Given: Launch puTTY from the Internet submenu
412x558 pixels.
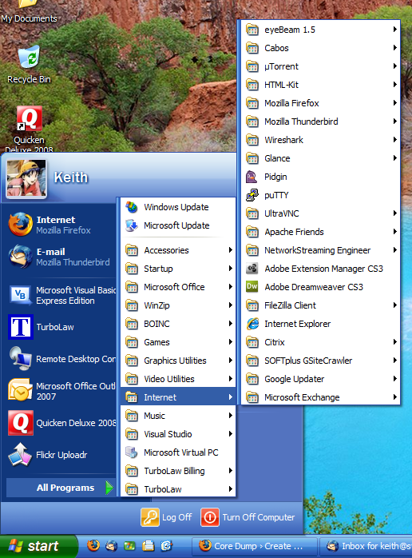Looking at the screenshot, I should pyautogui.click(x=320, y=195).
